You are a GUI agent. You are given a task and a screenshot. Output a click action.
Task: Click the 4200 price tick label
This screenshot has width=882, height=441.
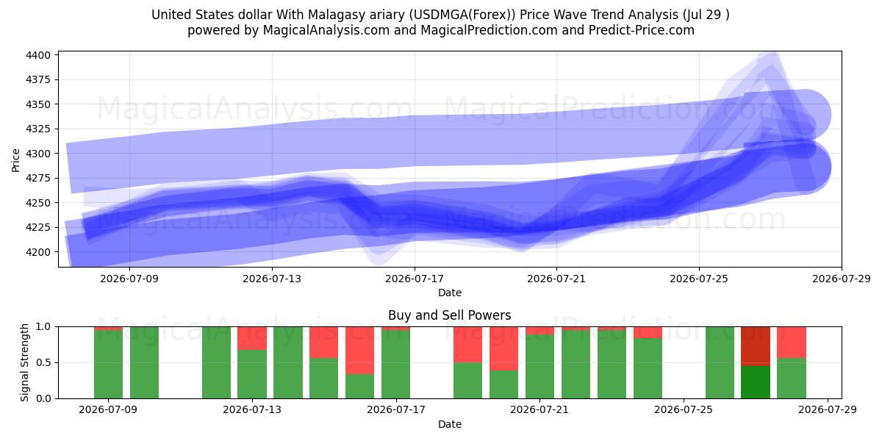(38, 252)
